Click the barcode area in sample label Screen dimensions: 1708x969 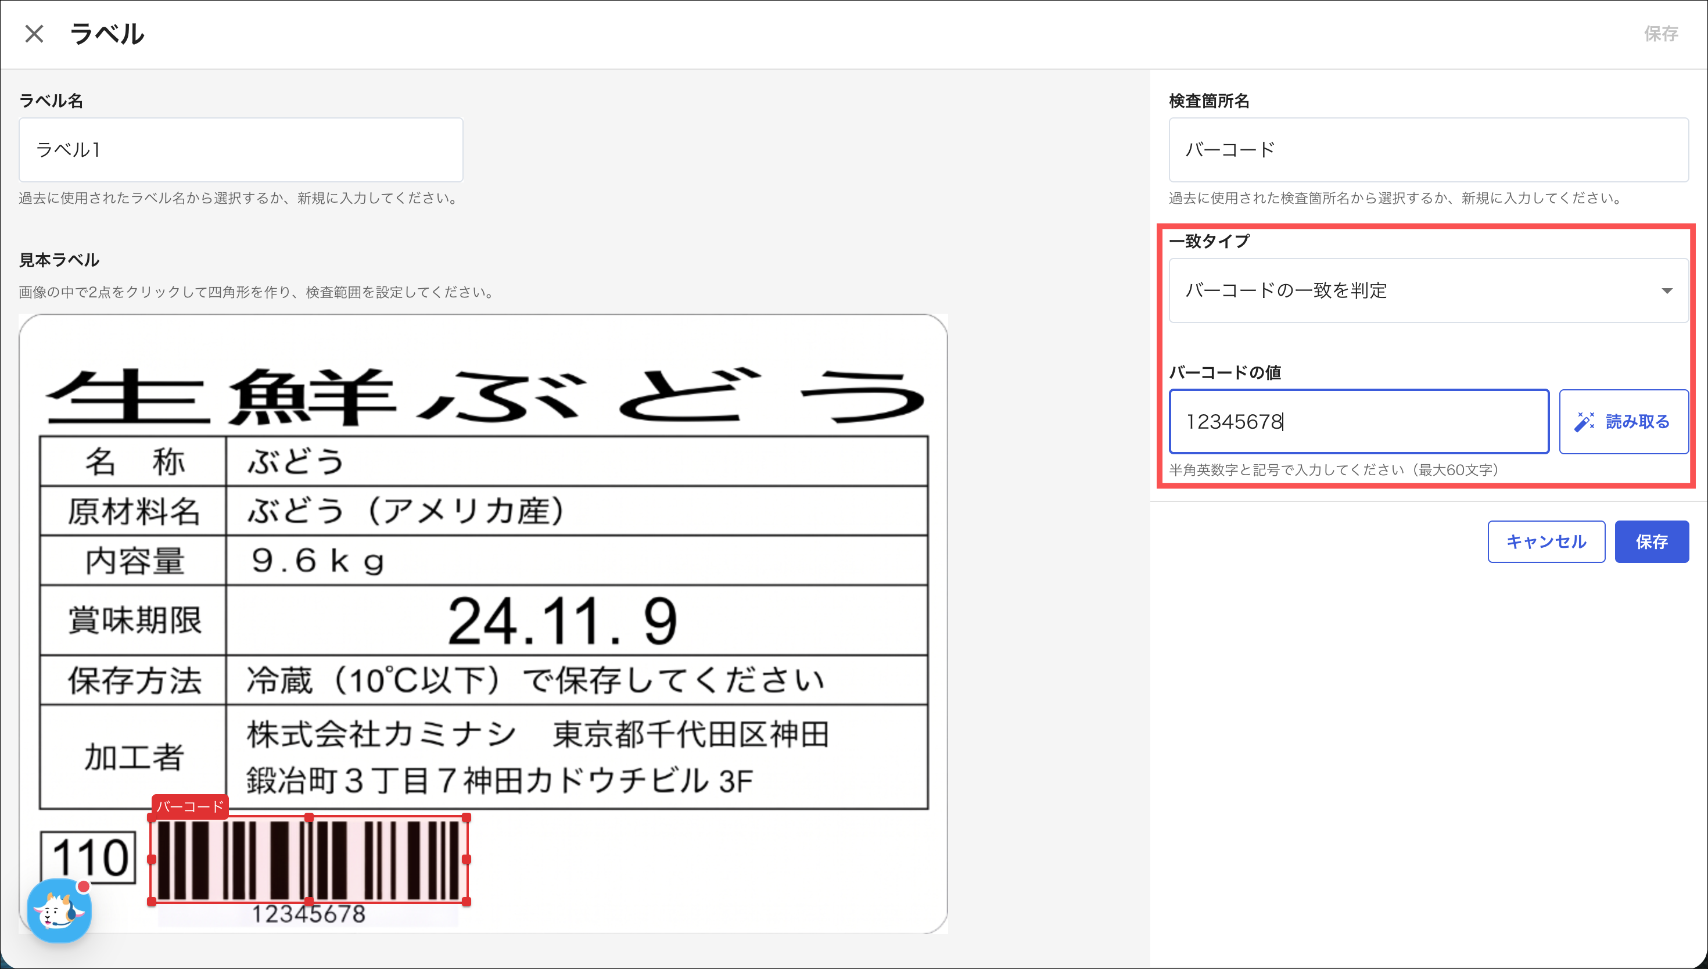coord(308,859)
